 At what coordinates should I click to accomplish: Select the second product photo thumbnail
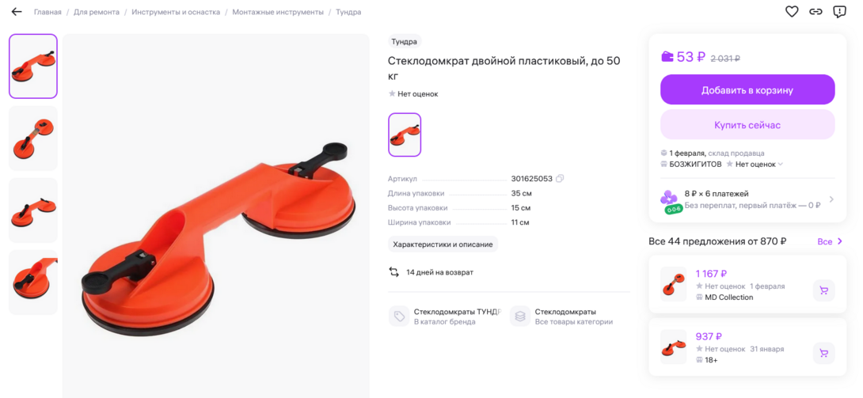coord(33,138)
